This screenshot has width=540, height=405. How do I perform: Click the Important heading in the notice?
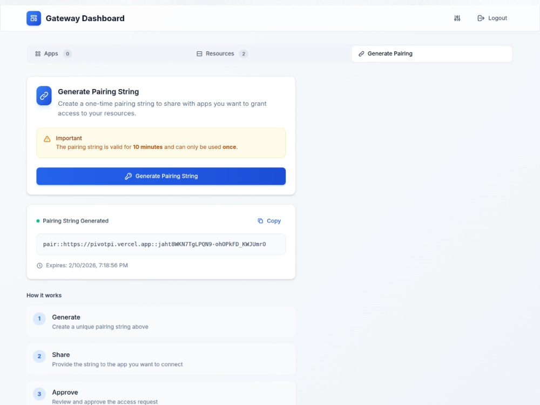pos(69,138)
